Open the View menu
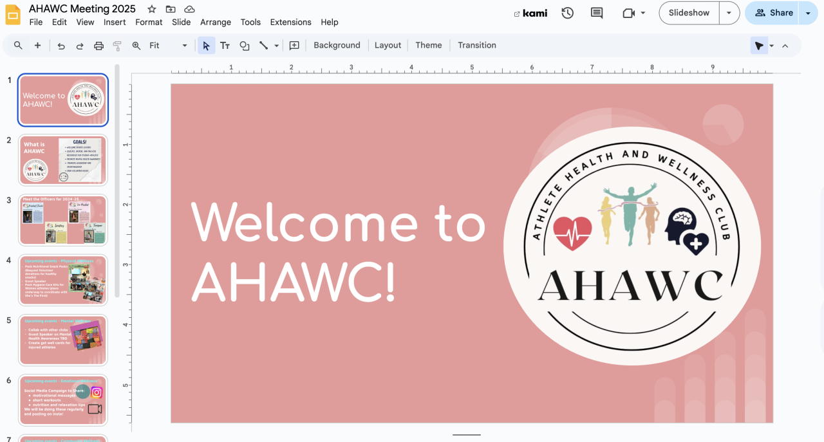Image resolution: width=824 pixels, height=442 pixels. click(x=85, y=22)
